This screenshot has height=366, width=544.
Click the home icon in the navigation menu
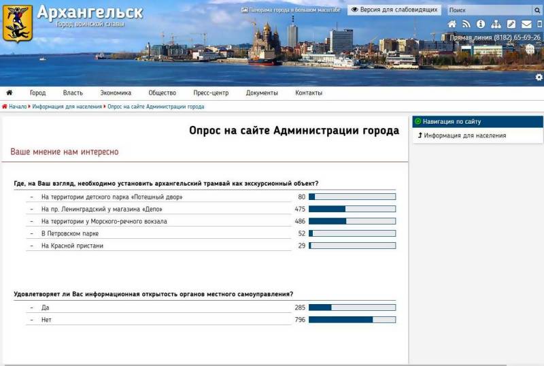tap(10, 93)
